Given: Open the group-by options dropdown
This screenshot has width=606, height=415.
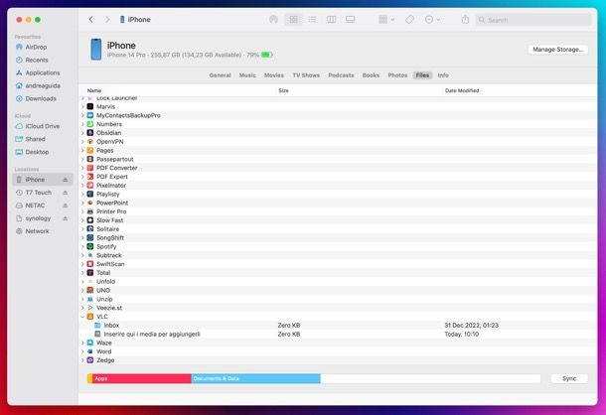Looking at the screenshot, I should [386, 19].
